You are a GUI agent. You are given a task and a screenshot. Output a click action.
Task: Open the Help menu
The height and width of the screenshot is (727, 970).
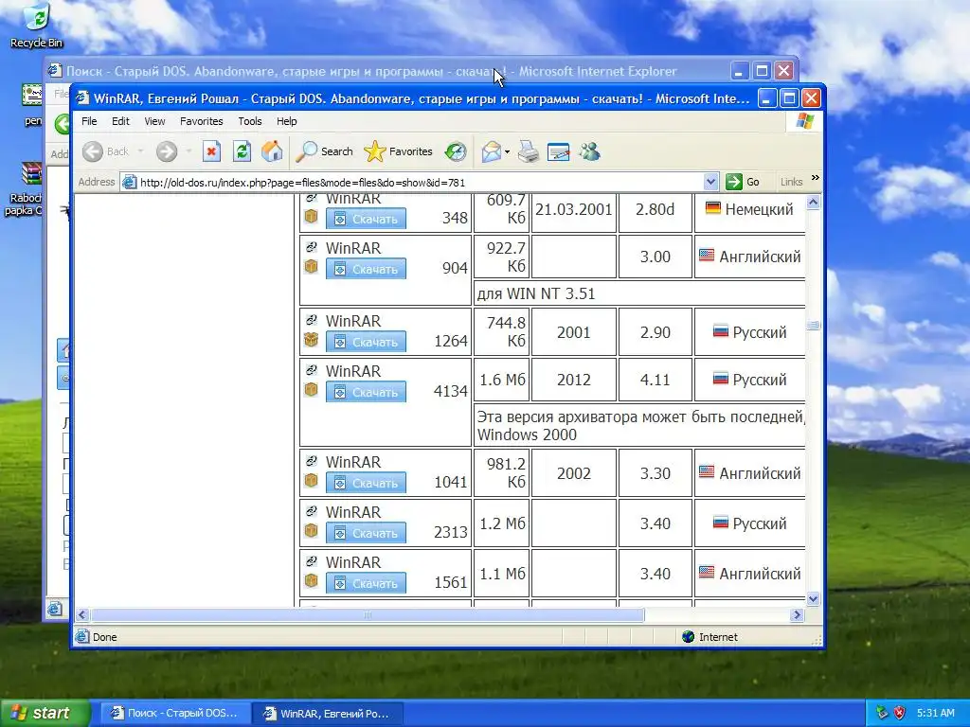point(286,121)
